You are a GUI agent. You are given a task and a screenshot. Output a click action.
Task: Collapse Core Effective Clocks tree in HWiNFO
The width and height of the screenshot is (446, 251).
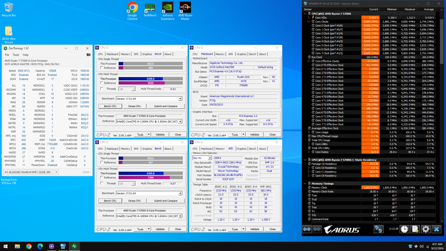tap(309, 61)
